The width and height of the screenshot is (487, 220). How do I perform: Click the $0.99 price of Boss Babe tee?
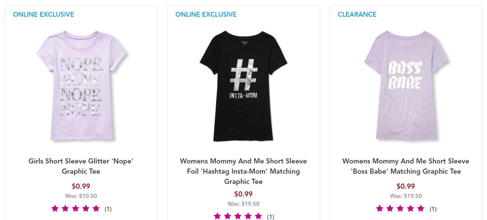pyautogui.click(x=406, y=186)
